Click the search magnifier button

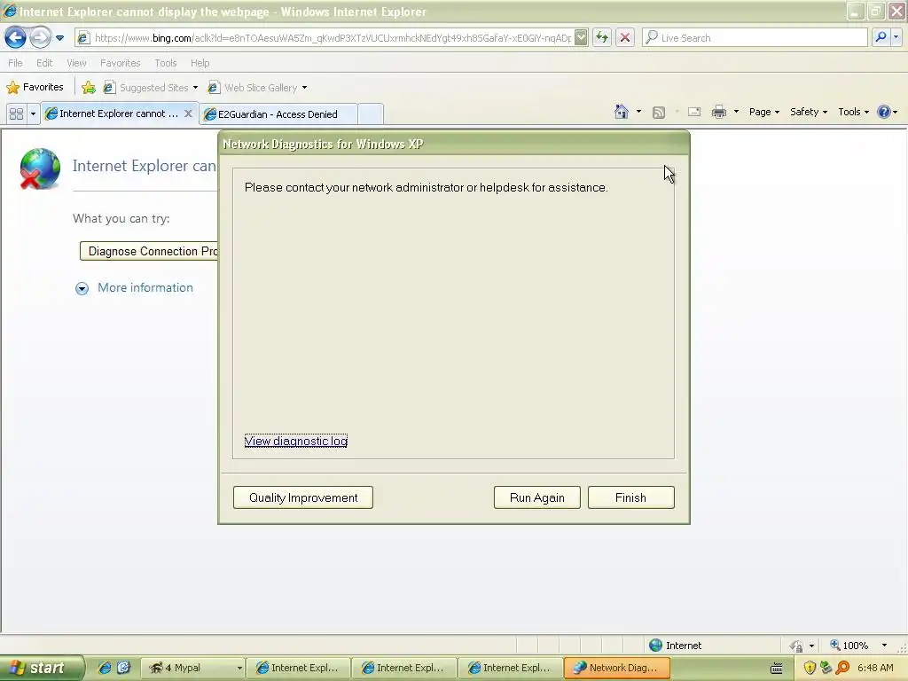click(881, 38)
